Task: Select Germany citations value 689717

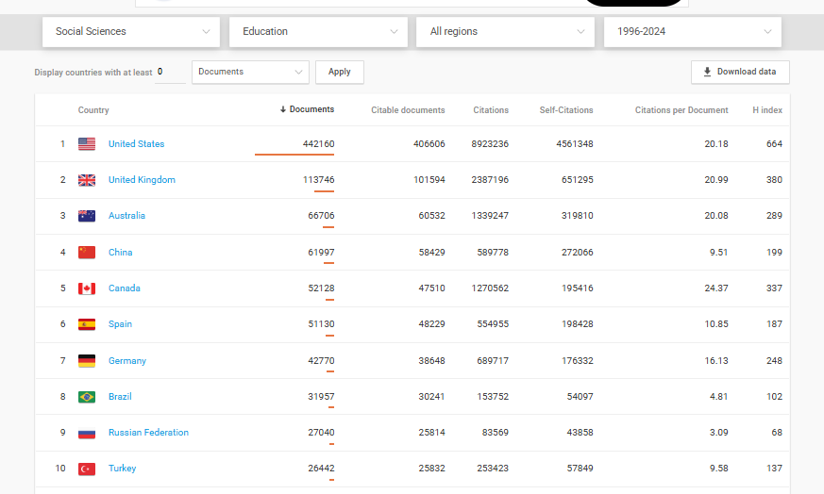Action: (493, 361)
